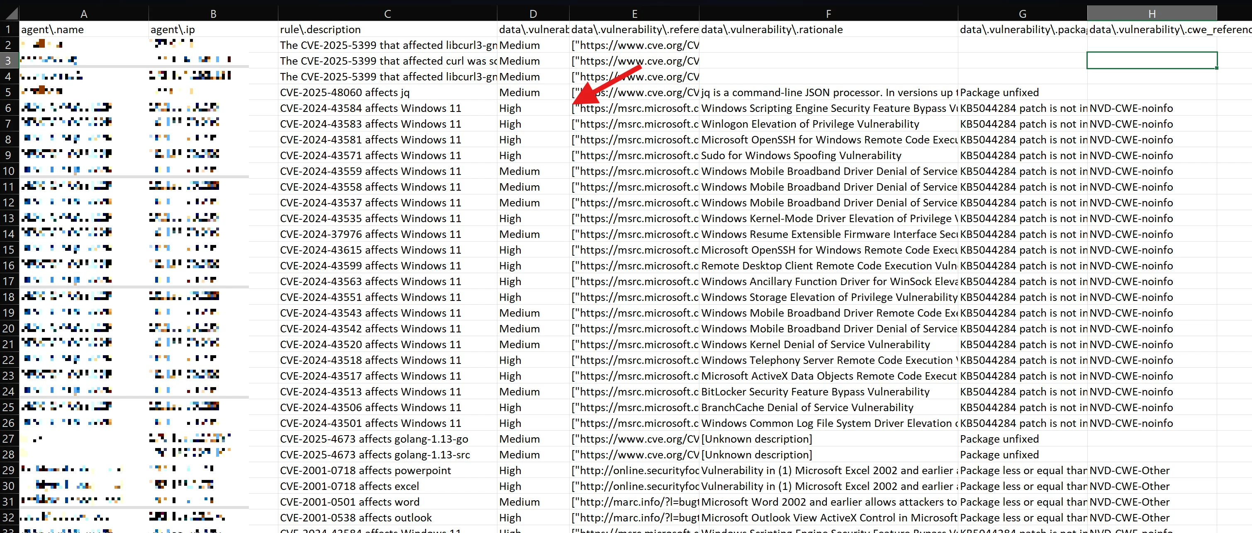Select column H header

click(1152, 14)
